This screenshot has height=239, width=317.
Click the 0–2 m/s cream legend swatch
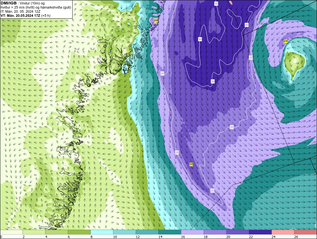[11, 232]
